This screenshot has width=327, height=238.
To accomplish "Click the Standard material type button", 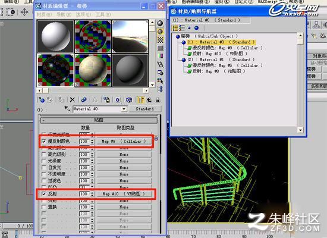I will 145,109.
